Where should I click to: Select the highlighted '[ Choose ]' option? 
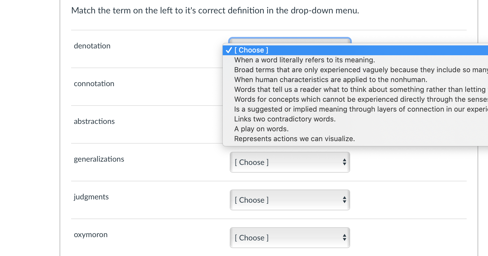tap(251, 50)
